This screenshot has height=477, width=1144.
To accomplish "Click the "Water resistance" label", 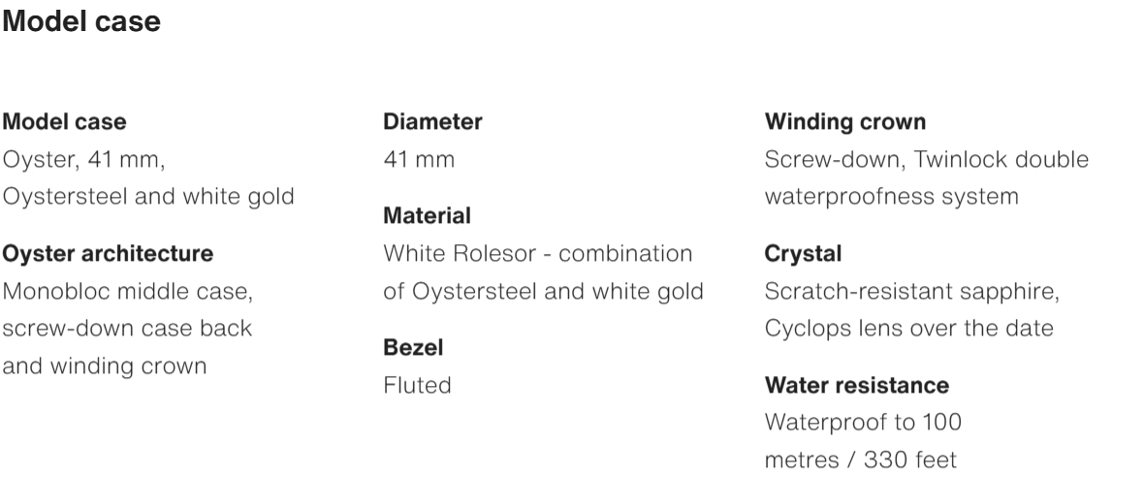I will click(x=856, y=386).
